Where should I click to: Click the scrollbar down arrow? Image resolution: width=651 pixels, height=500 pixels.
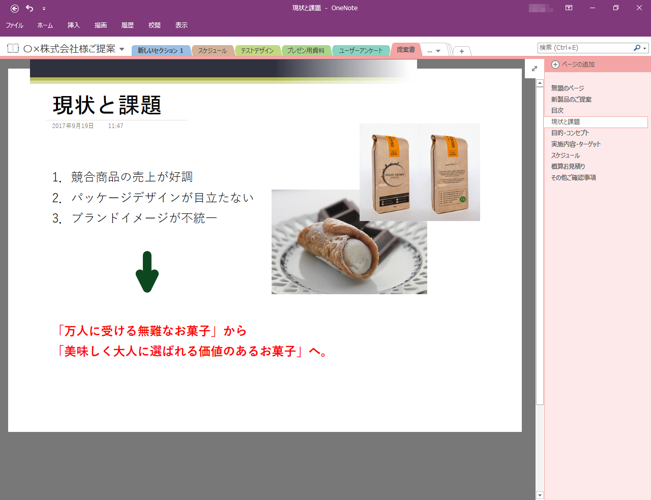(x=540, y=494)
